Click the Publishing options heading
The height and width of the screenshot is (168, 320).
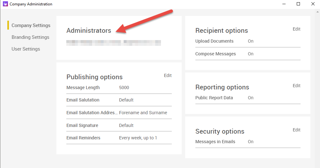(94, 77)
